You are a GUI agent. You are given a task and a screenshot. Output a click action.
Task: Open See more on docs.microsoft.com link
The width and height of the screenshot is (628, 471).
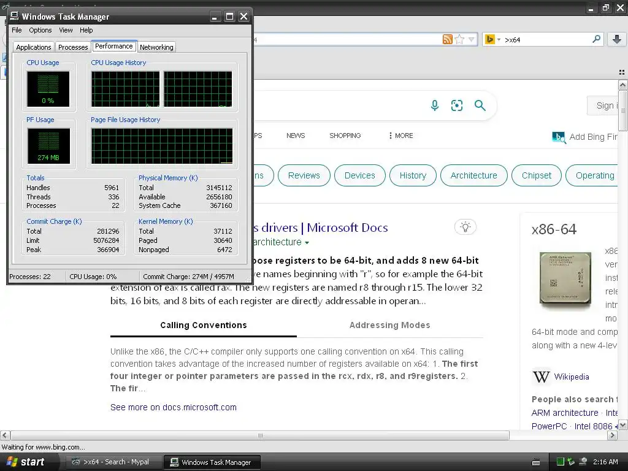pyautogui.click(x=174, y=407)
